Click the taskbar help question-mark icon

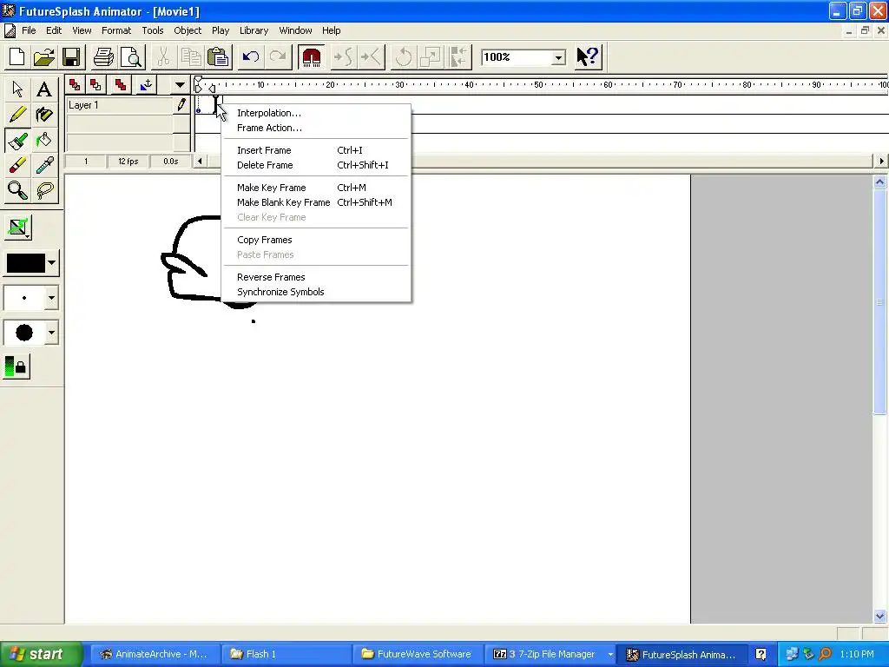[x=761, y=655]
